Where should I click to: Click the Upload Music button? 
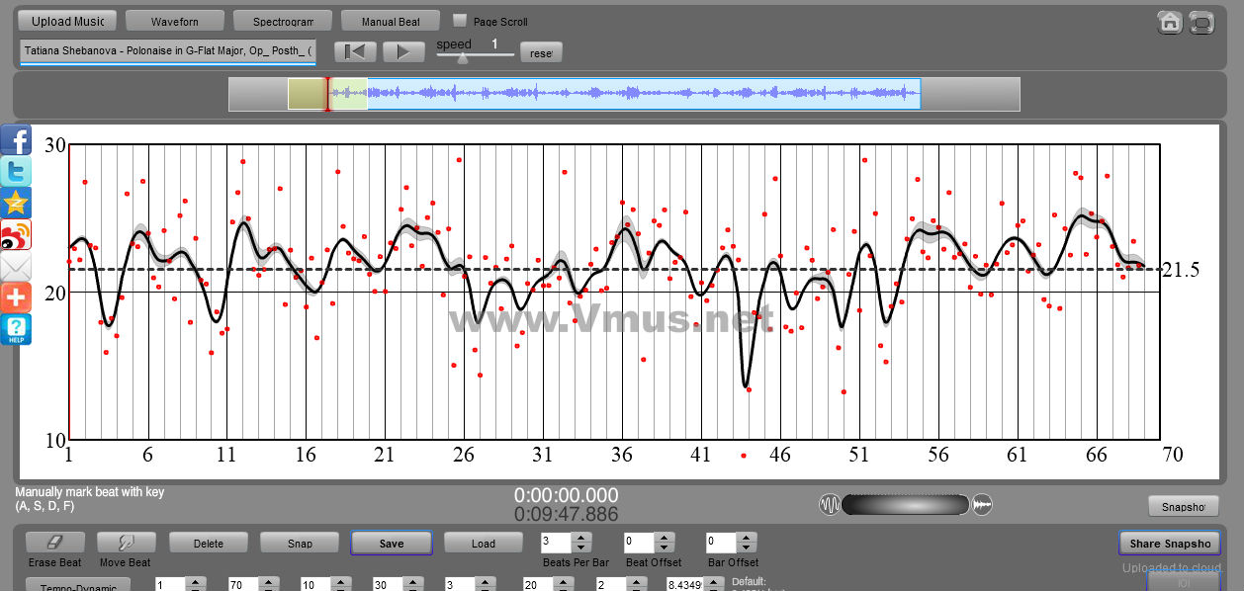click(67, 21)
